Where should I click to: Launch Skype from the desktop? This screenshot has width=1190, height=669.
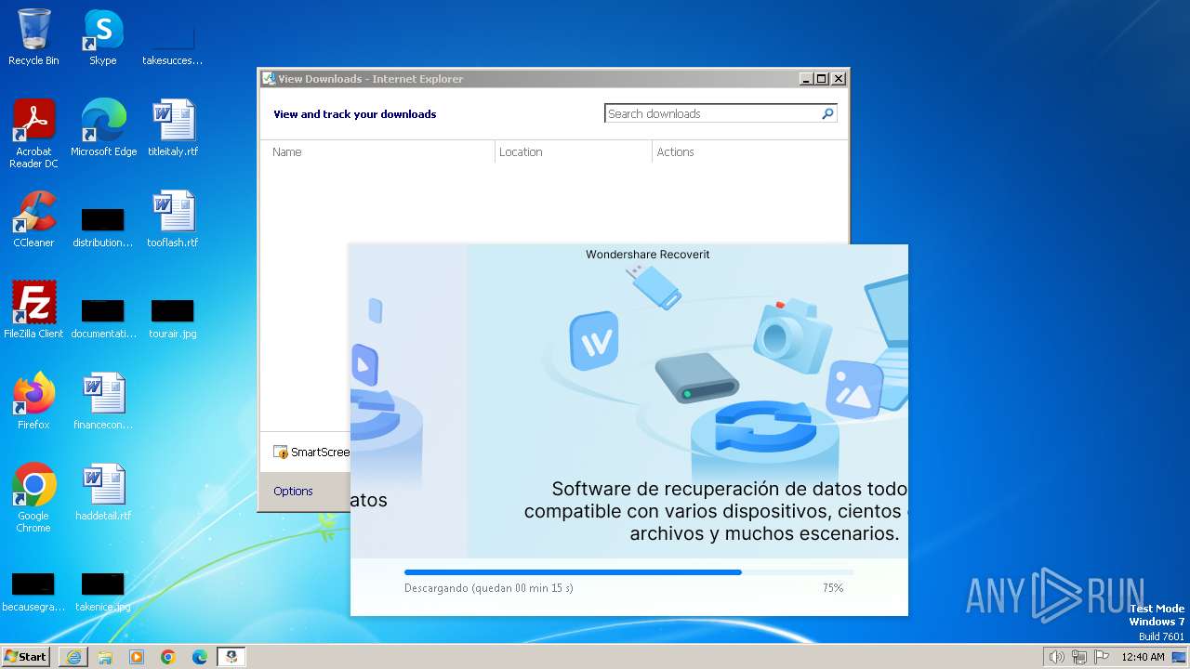point(103,37)
